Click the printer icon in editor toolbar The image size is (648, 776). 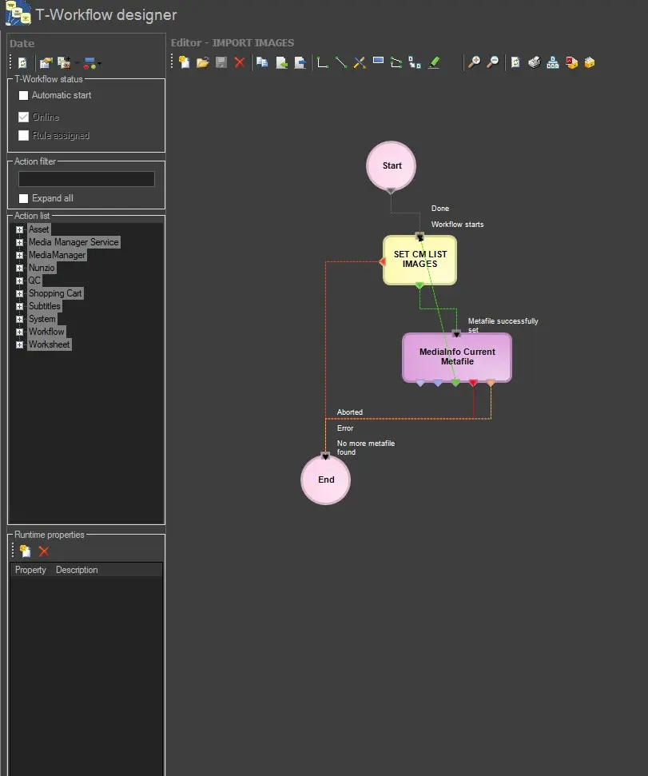pyautogui.click(x=535, y=62)
